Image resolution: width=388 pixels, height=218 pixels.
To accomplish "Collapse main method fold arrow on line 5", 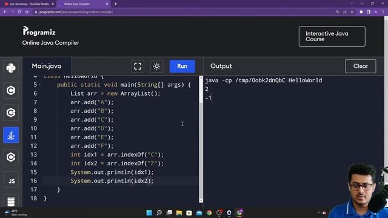I will pyautogui.click(x=39, y=85).
